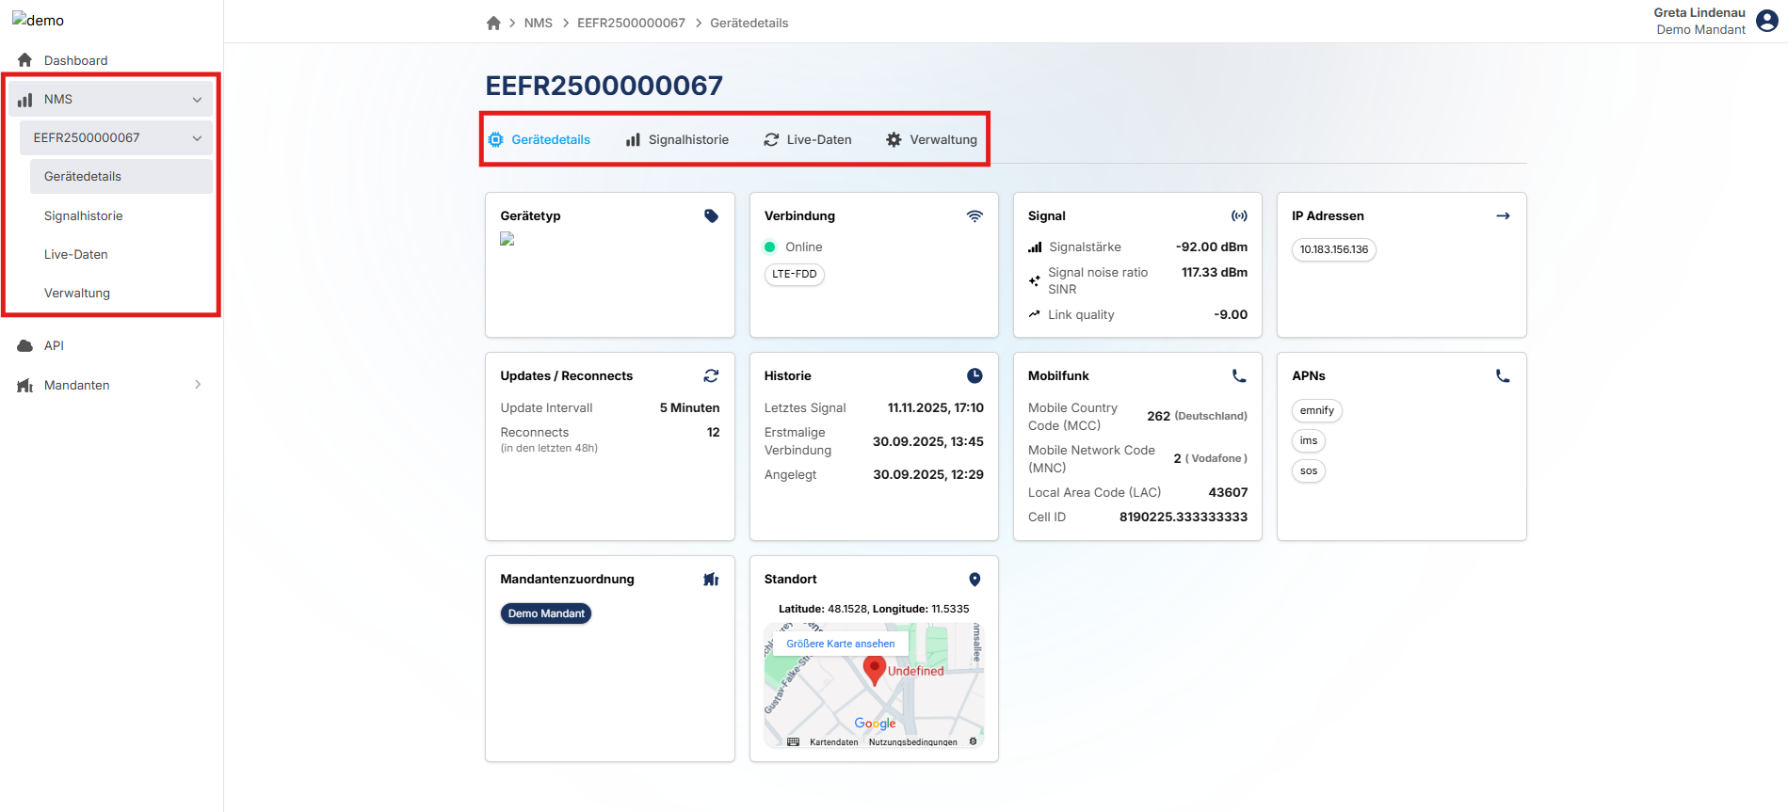Click the refresh icon on Updates / Reconnects card
Screen dimensions: 1788x812
711,376
